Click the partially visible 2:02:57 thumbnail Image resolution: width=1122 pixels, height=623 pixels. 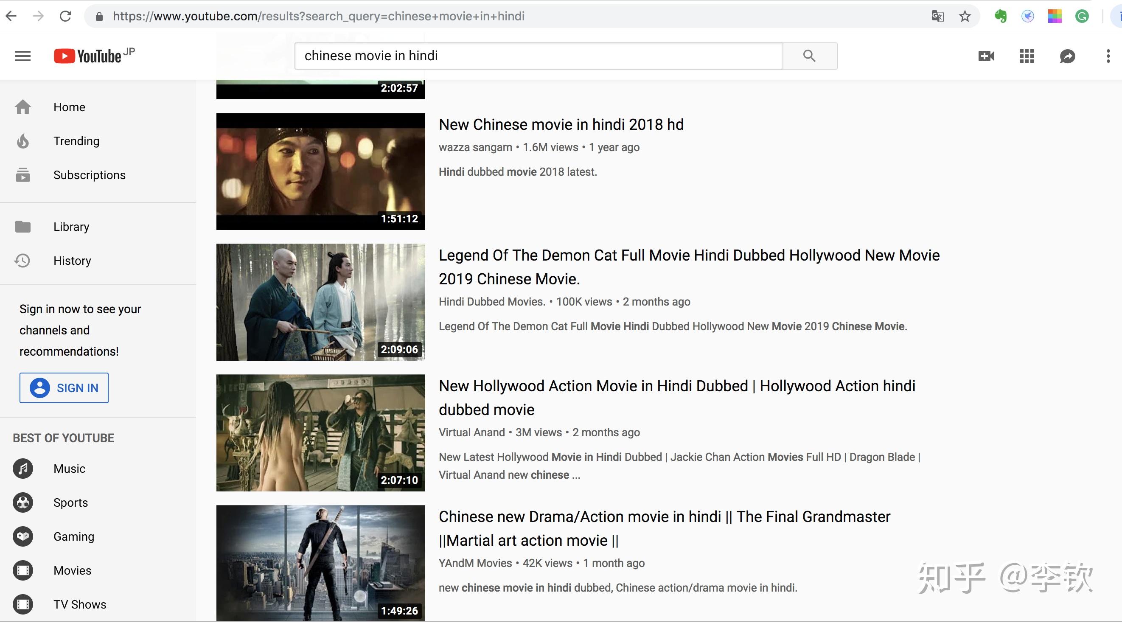[x=320, y=89]
